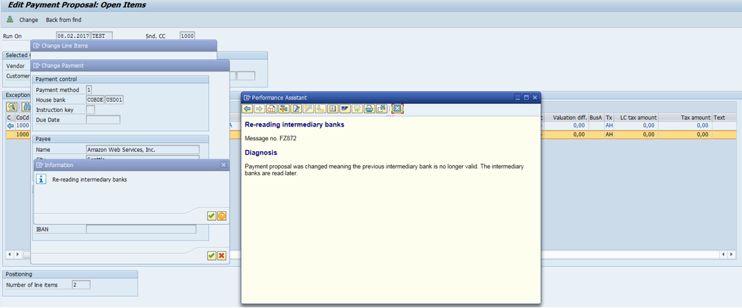Click the Run On date field 08.02.2017
The image size is (742, 308).
tap(74, 36)
